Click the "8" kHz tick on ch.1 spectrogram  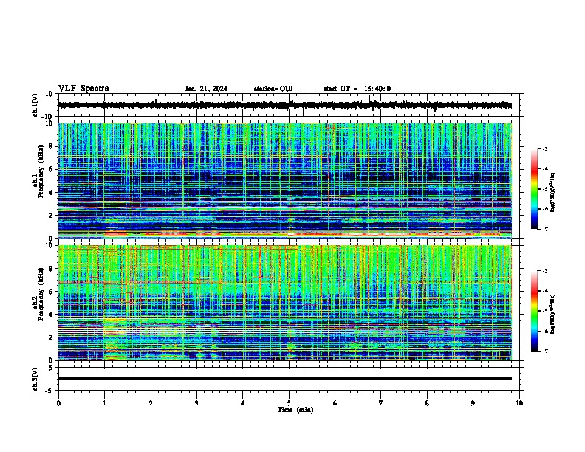coord(51,146)
